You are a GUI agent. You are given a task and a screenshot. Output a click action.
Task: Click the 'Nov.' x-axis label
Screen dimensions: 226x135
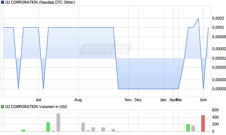coord(128,100)
